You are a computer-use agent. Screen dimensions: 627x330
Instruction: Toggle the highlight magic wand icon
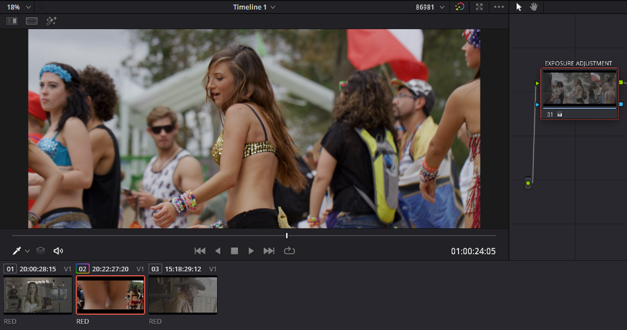51,21
